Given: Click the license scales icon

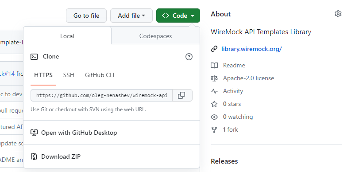Looking at the screenshot, I should point(214,78).
